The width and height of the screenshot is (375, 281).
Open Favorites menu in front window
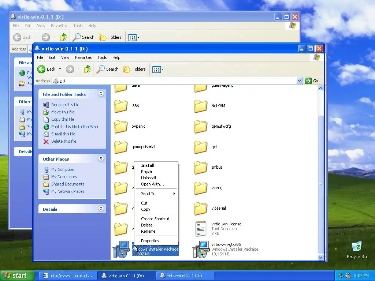pos(83,57)
